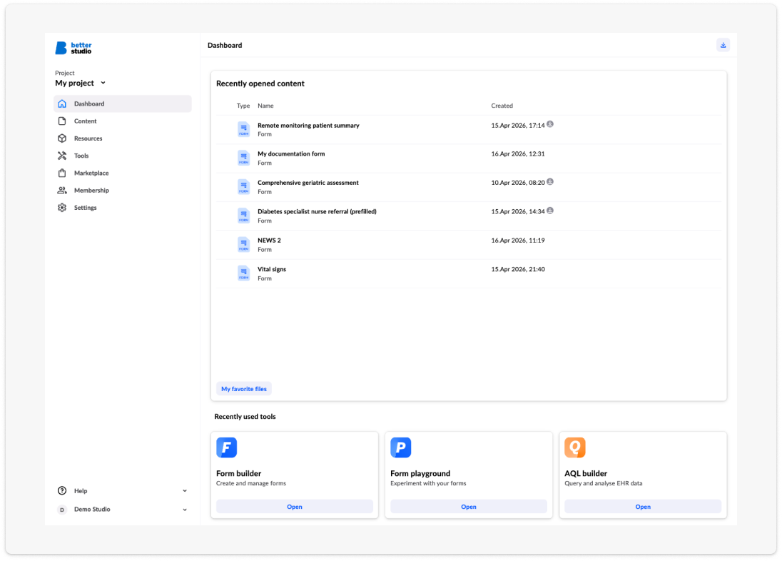
Task: Click user icon beside 15.Apr 2026, 14:34
Action: pyautogui.click(x=549, y=211)
